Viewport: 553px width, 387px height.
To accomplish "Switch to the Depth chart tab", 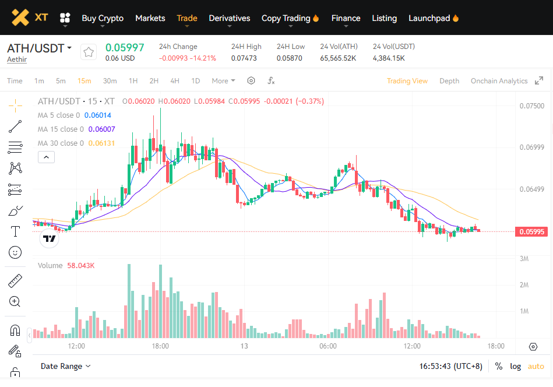I will 449,81.
